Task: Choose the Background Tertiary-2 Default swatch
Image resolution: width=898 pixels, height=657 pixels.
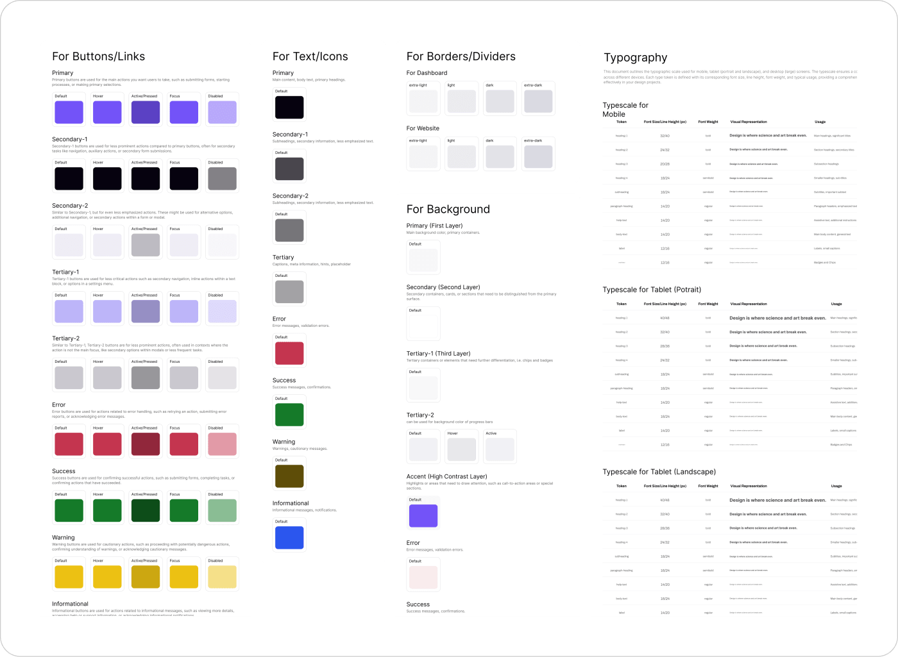Action: click(x=423, y=450)
